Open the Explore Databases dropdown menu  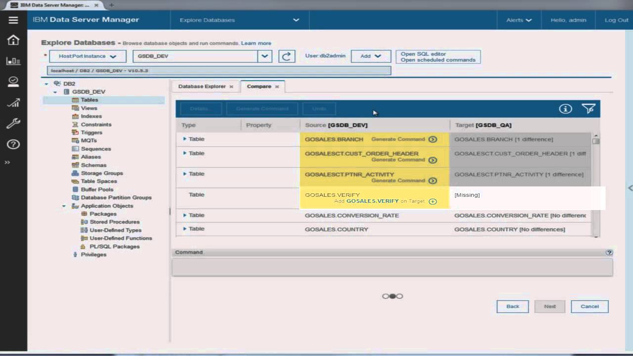coord(240,20)
